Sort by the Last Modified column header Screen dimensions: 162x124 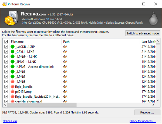148,42
